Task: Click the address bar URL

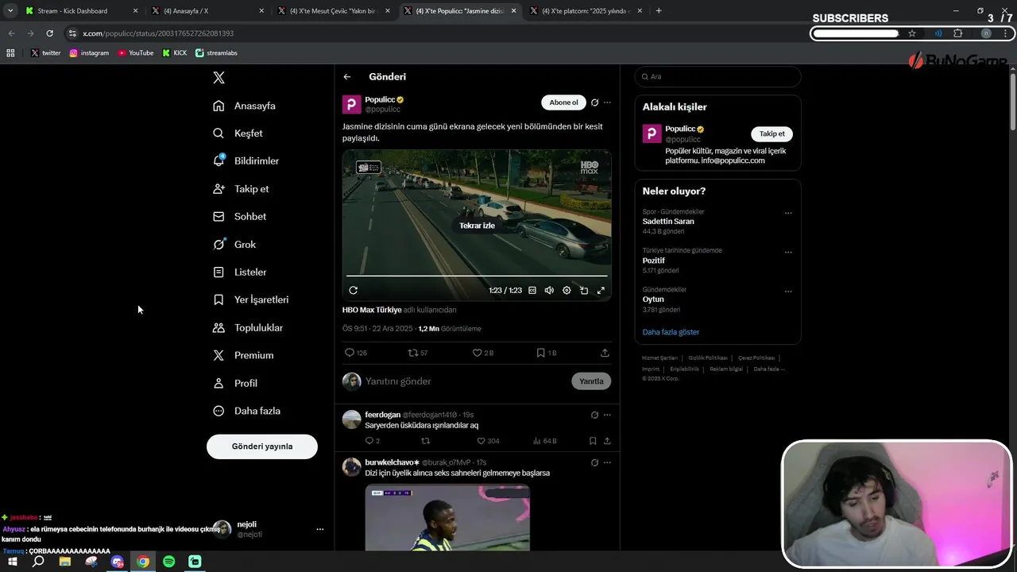Action: click(158, 33)
